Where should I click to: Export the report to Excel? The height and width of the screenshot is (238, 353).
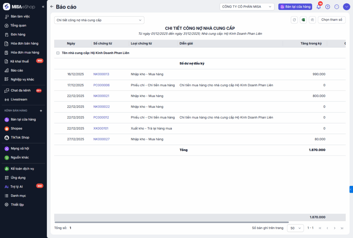303,20
